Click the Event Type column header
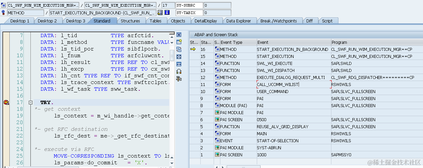 coord(238,42)
